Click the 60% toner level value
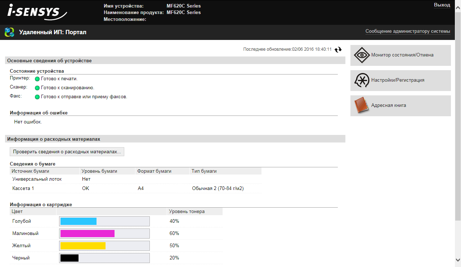This screenshot has height=267, width=461. click(x=174, y=234)
